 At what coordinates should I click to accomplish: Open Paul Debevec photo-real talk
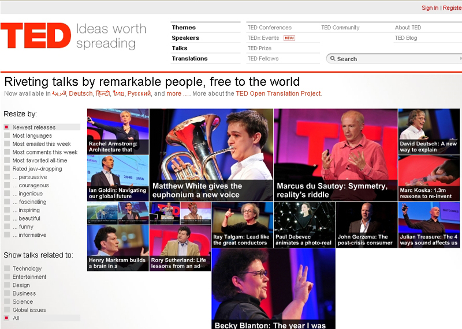[305, 225]
